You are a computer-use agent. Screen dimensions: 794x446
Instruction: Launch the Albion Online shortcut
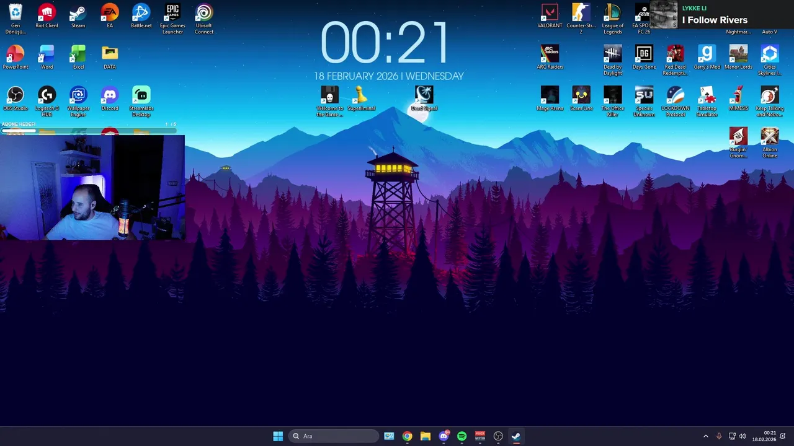(x=770, y=142)
